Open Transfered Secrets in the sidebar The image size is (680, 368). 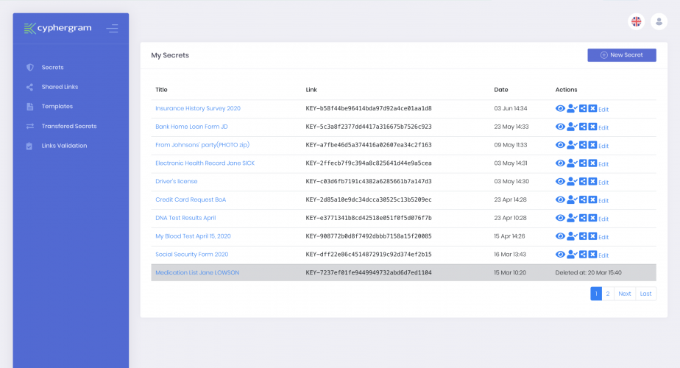pos(69,127)
